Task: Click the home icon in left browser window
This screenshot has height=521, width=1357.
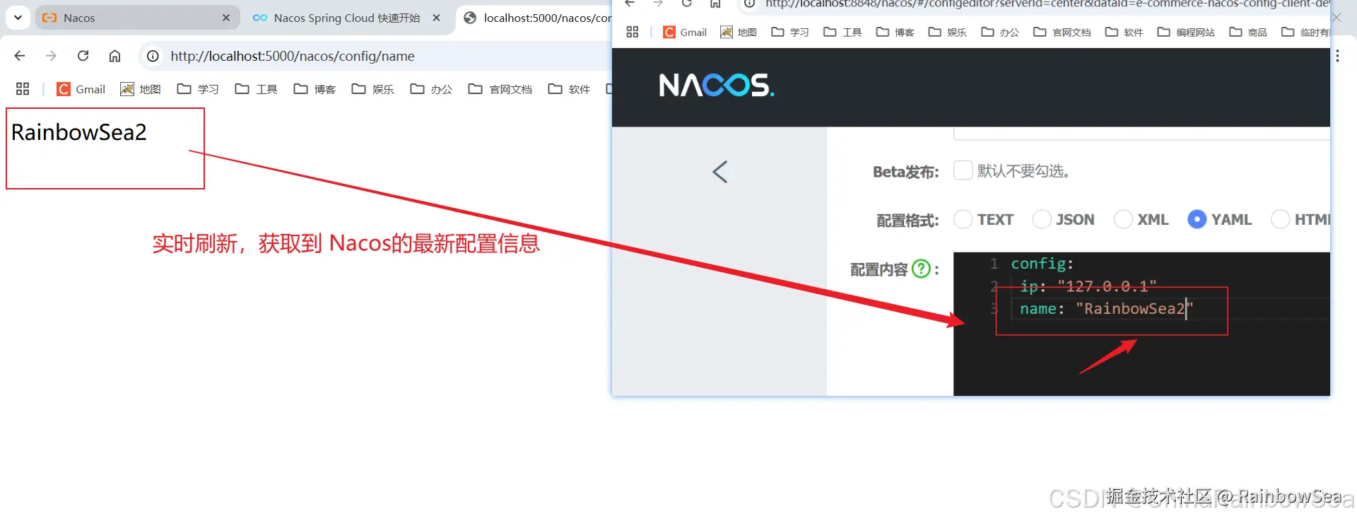Action: [x=114, y=56]
